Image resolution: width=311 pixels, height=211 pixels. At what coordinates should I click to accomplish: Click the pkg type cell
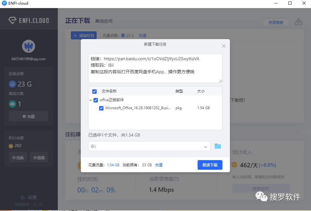pyautogui.click(x=179, y=108)
